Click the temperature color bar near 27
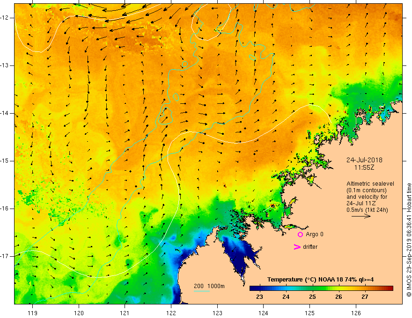Screen dimensions: 412x318 (x=365, y=289)
